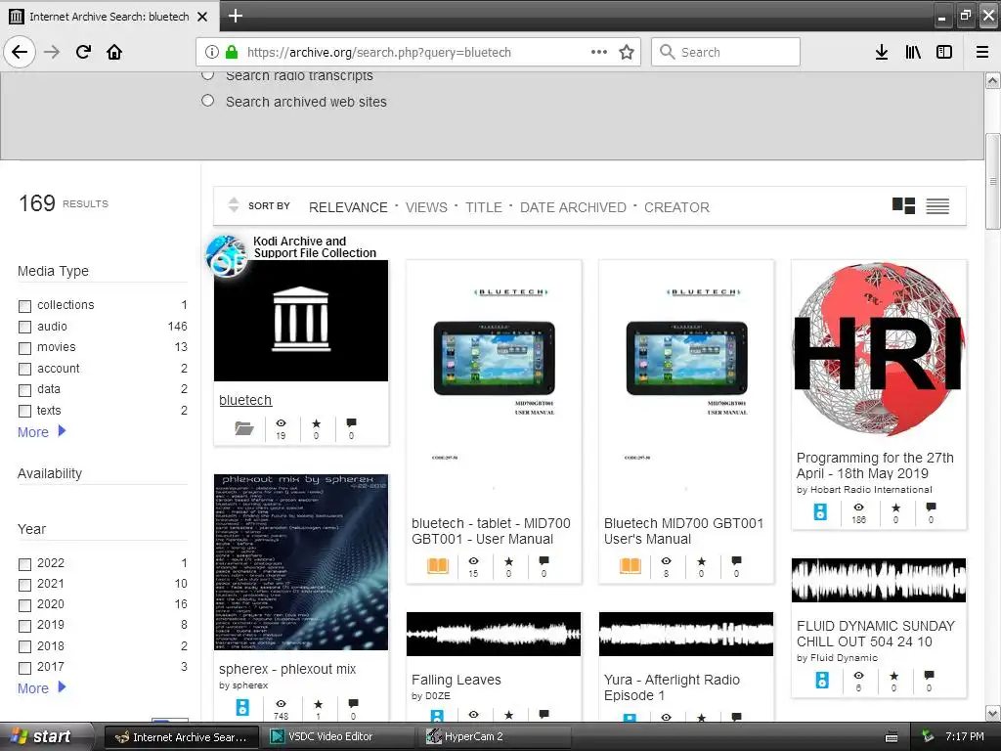1001x751 pixels.
Task: Switch to HyperCam 2 in taskbar
Action: click(x=495, y=736)
